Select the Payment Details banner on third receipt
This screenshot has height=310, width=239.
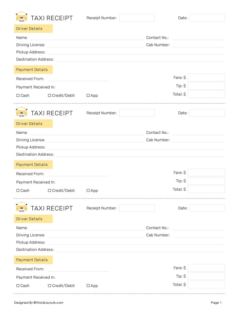33,260
